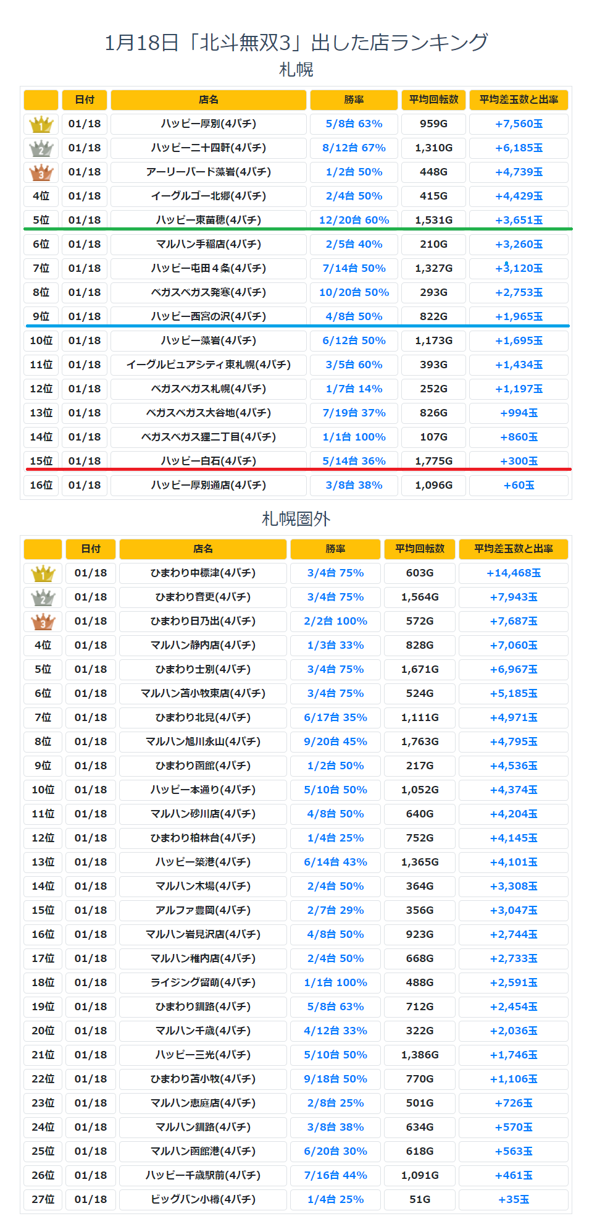
Task: Open the 7/16台 44% link
Action: click(335, 1175)
